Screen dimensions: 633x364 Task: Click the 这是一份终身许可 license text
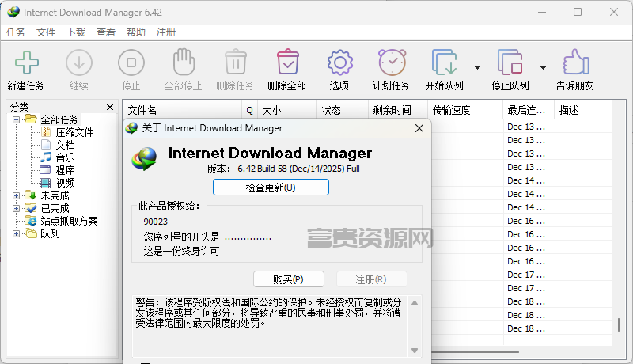(182, 251)
